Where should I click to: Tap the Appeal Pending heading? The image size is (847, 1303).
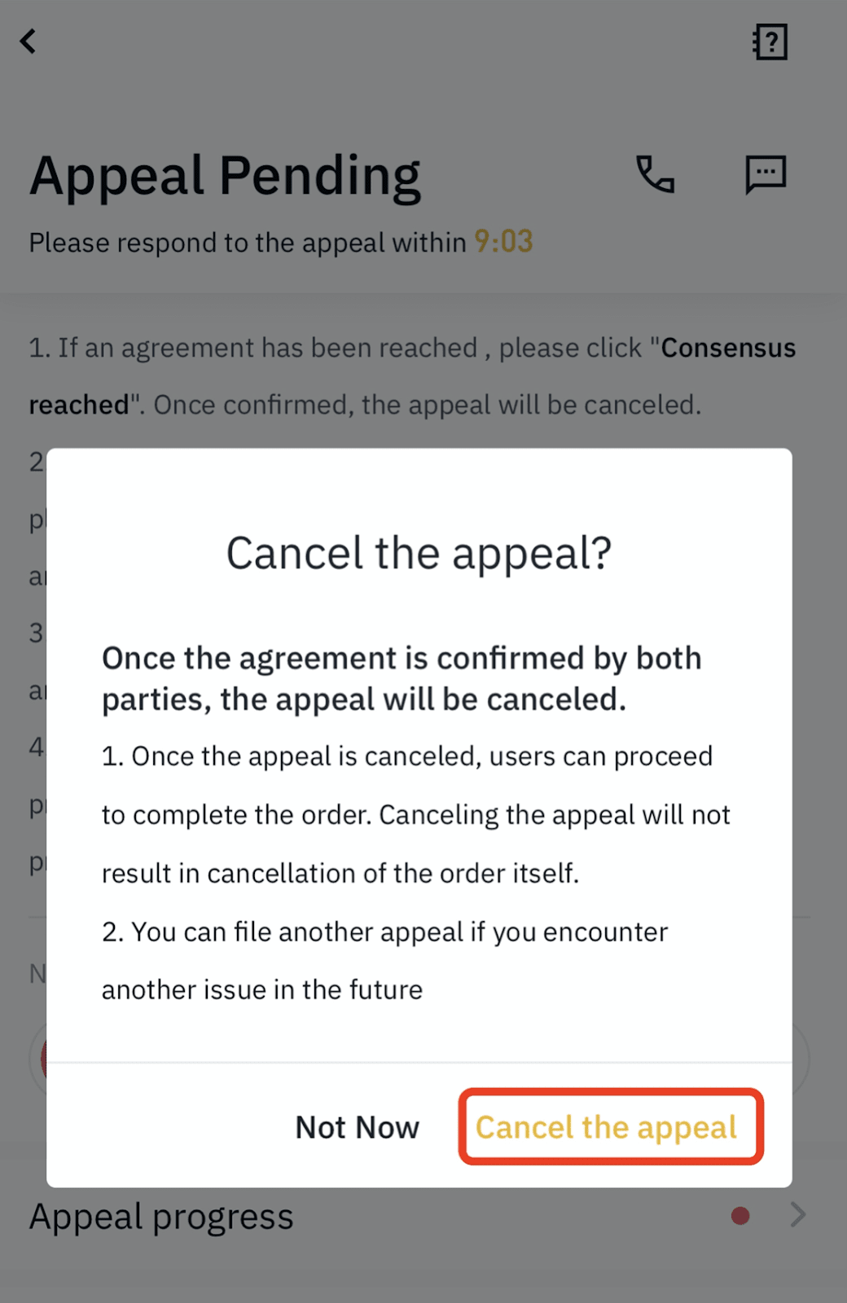coord(226,176)
